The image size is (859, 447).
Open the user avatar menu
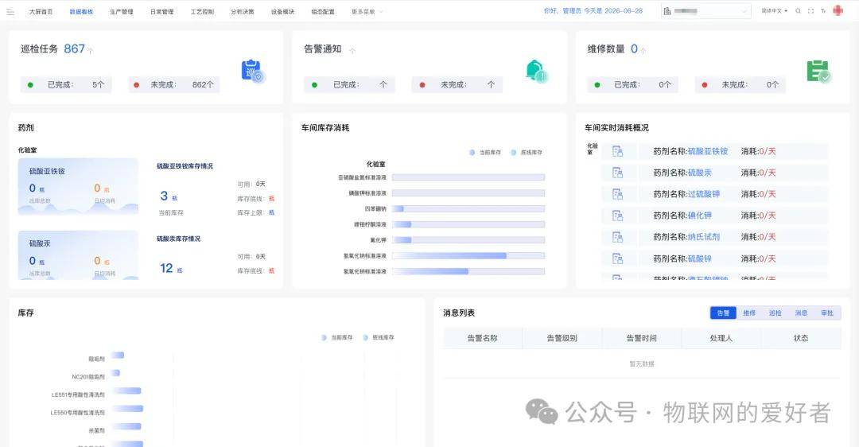click(x=838, y=10)
